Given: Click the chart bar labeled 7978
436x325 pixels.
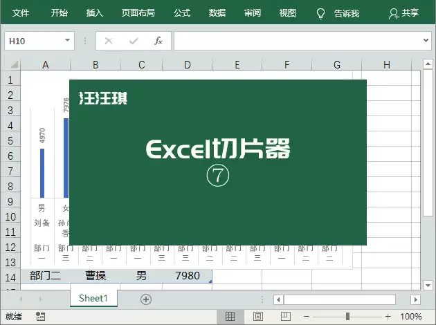Looking at the screenshot, I should [66, 158].
